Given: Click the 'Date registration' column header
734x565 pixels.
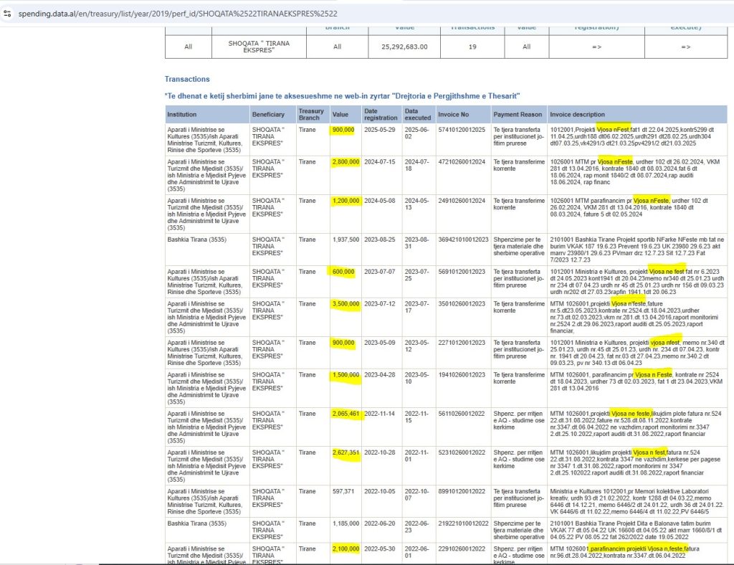Looking at the screenshot, I should (x=380, y=115).
